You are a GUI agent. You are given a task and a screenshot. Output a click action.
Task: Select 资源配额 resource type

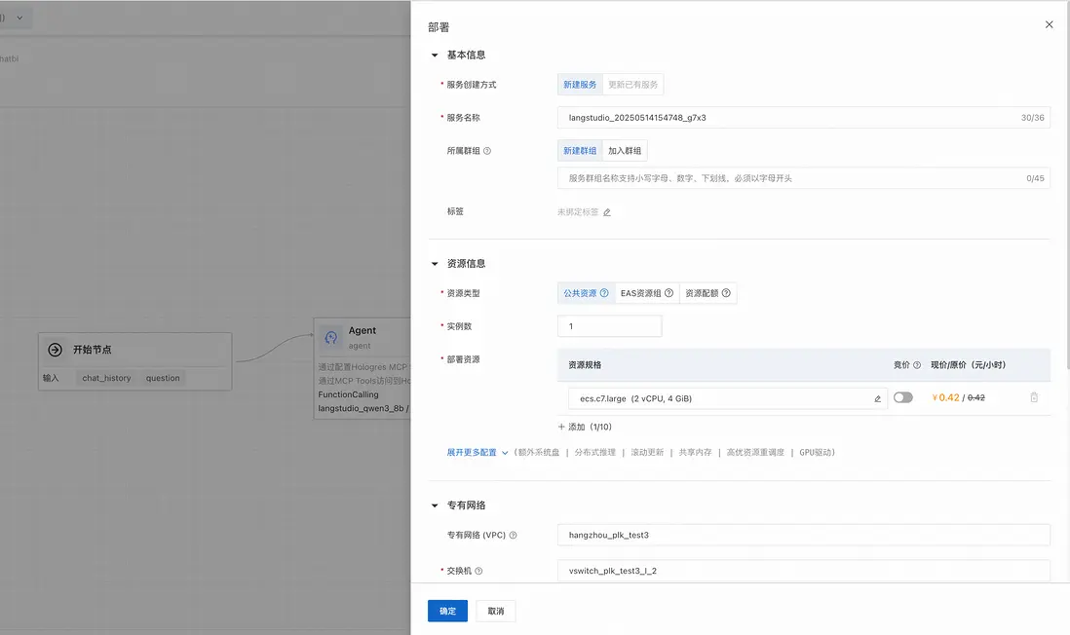tap(707, 293)
